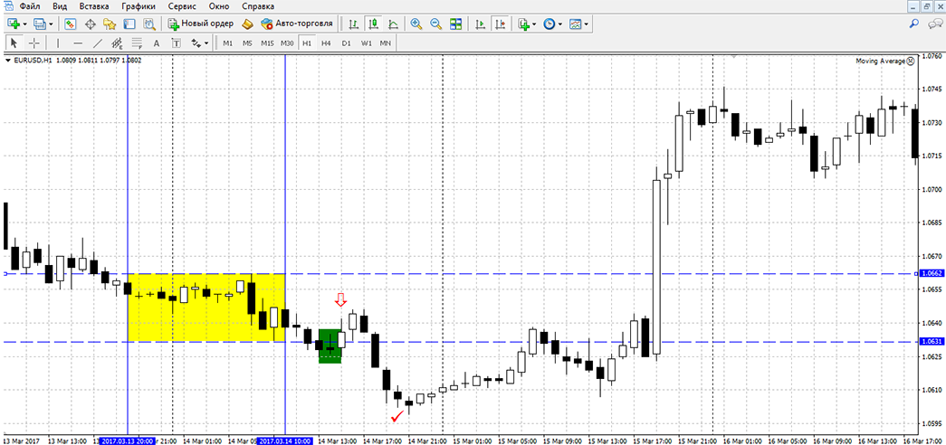946x445 pixels.
Task: Open the Вид menu
Action: click(60, 6)
